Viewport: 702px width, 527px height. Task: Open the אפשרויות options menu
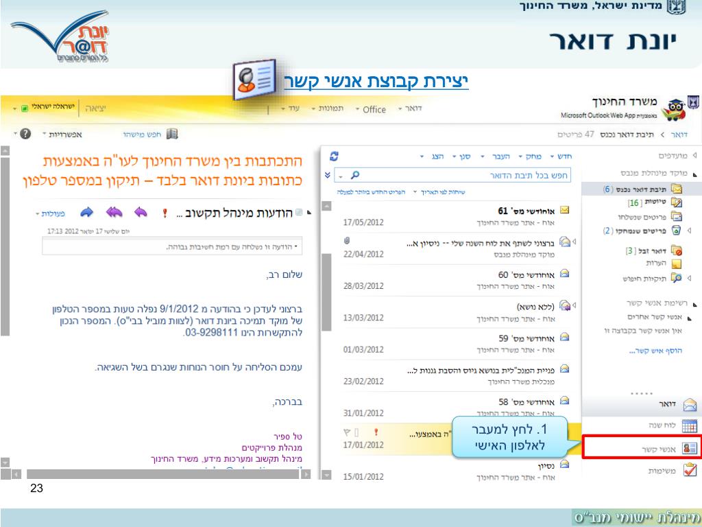point(62,134)
